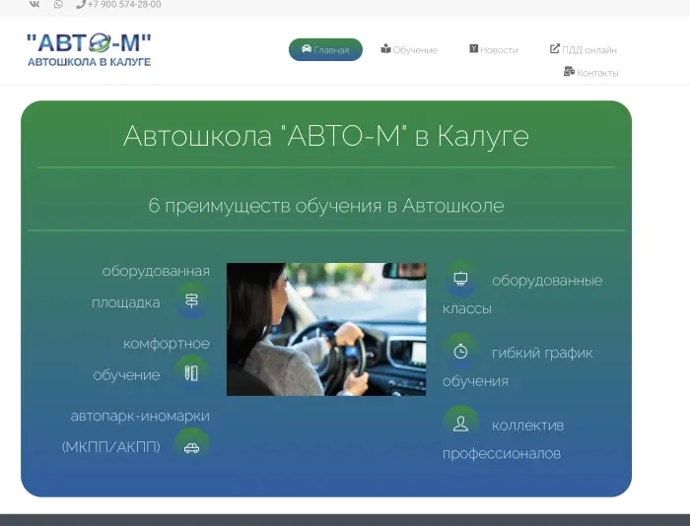This screenshot has height=526, width=690.
Task: Open the WhatsApp icon in top bar
Action: tap(58, 4)
